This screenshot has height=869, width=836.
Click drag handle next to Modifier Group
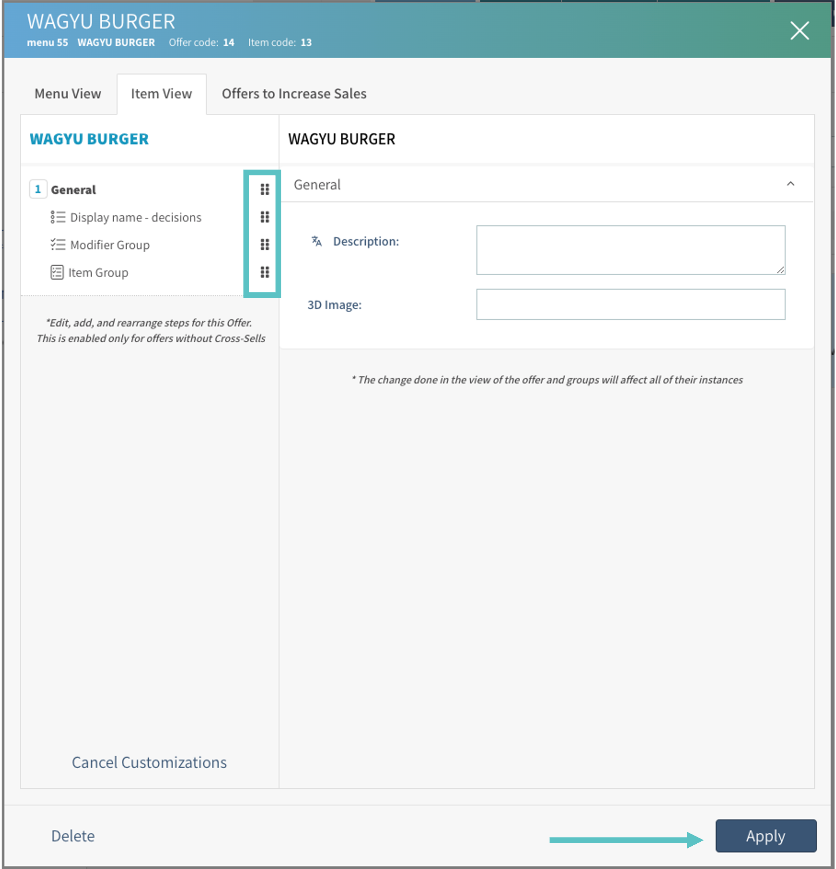pos(265,244)
